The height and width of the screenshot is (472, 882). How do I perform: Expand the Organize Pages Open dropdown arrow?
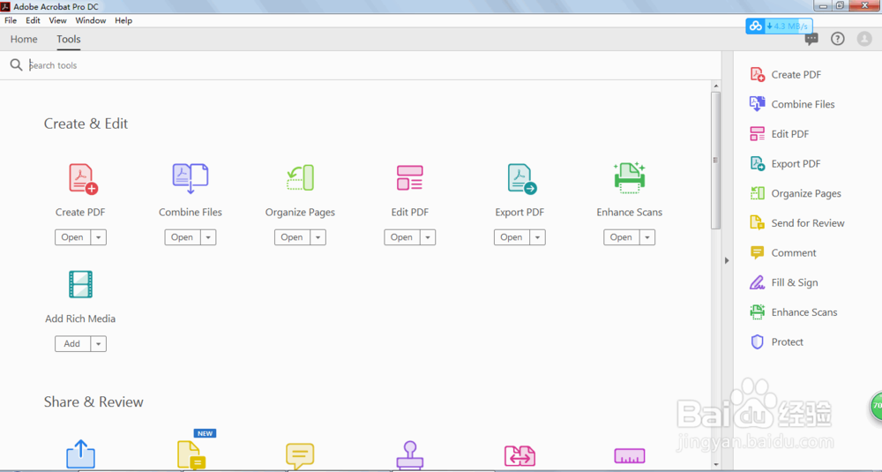click(318, 237)
